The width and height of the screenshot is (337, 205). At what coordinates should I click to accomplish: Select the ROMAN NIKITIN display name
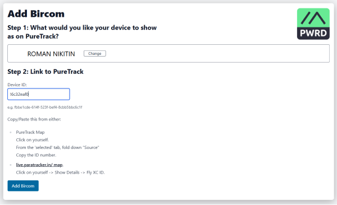click(51, 54)
